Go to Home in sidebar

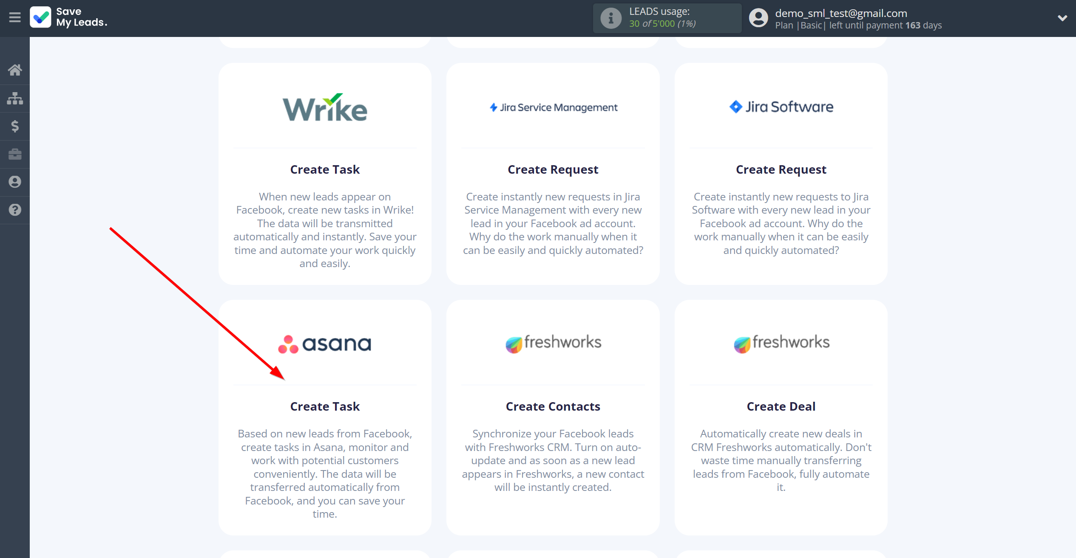[x=15, y=70]
